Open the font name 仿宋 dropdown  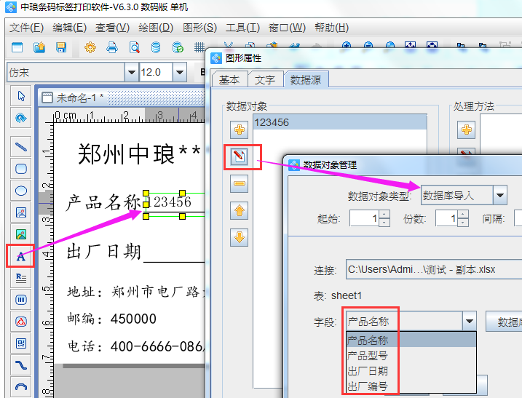point(132,72)
